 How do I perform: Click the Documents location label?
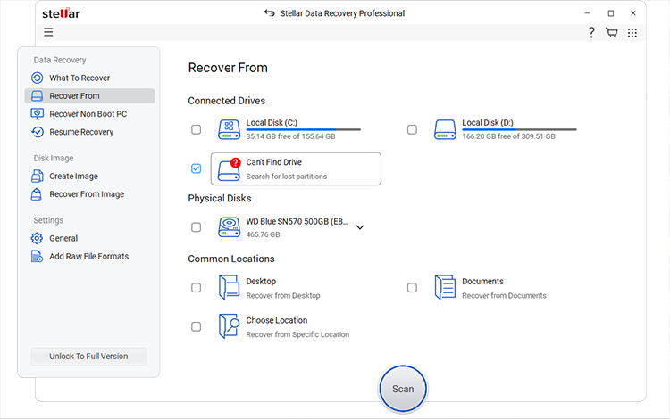(x=482, y=282)
